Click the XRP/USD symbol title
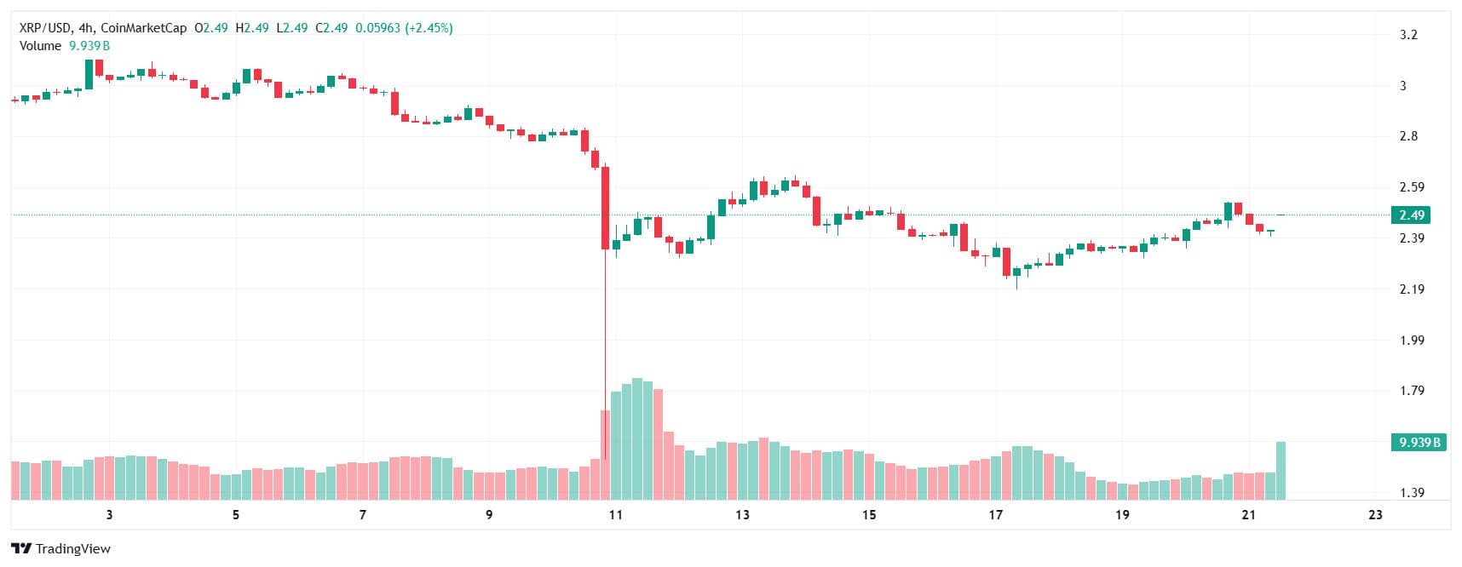 click(45, 28)
